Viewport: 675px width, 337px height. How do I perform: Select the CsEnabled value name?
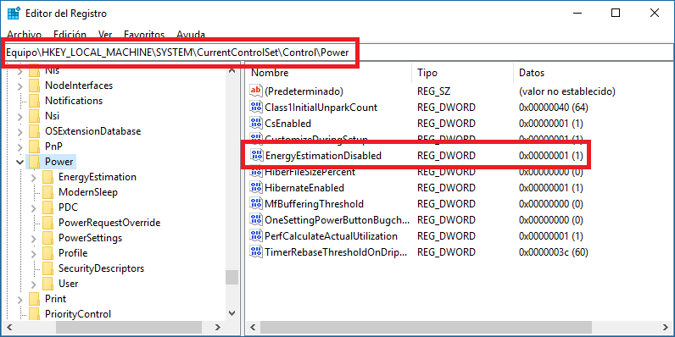(288, 124)
